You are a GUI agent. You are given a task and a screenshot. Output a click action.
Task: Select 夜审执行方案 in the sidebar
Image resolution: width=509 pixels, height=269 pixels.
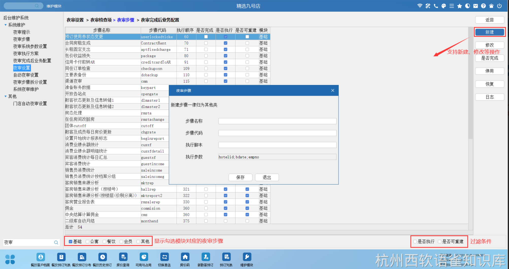tap(26, 54)
